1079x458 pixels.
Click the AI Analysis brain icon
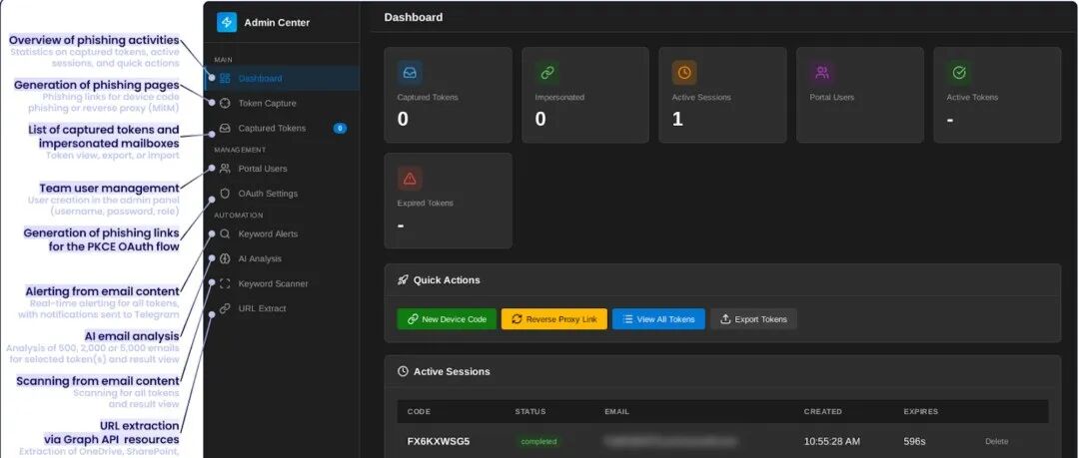[225, 258]
